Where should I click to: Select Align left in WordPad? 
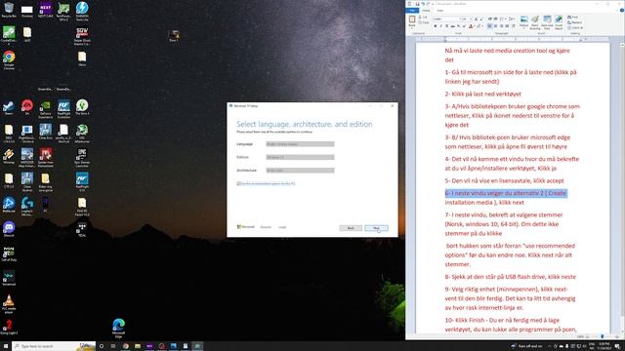[489, 26]
